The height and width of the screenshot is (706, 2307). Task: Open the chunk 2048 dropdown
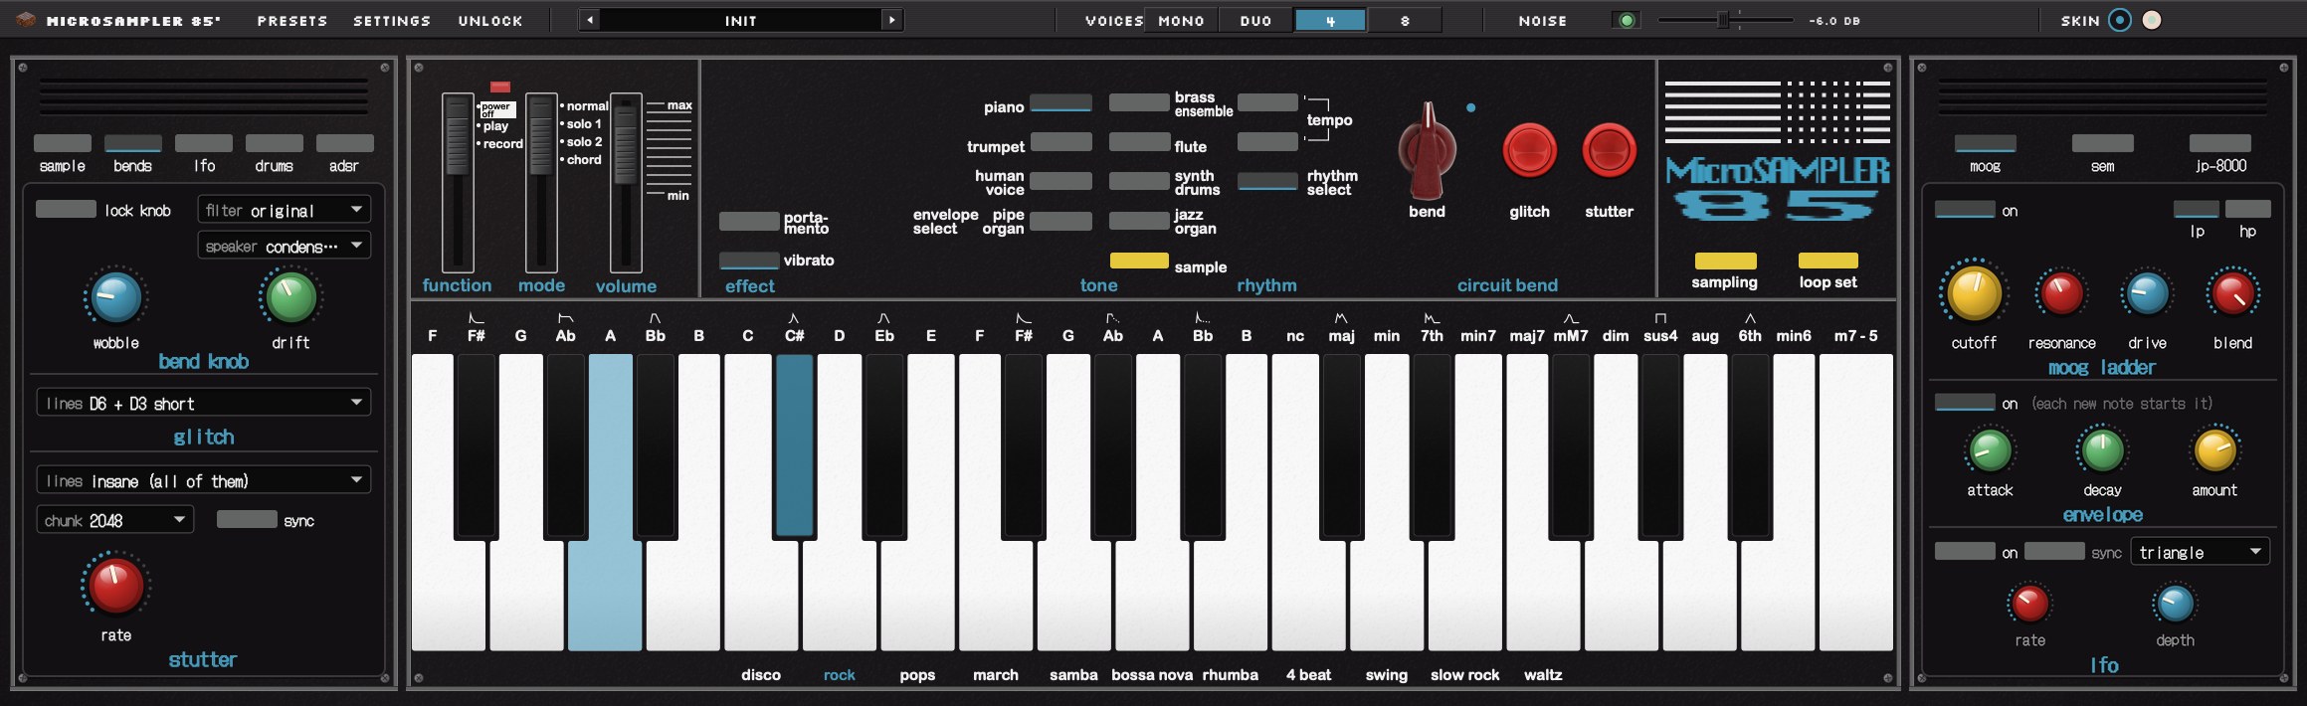[115, 520]
